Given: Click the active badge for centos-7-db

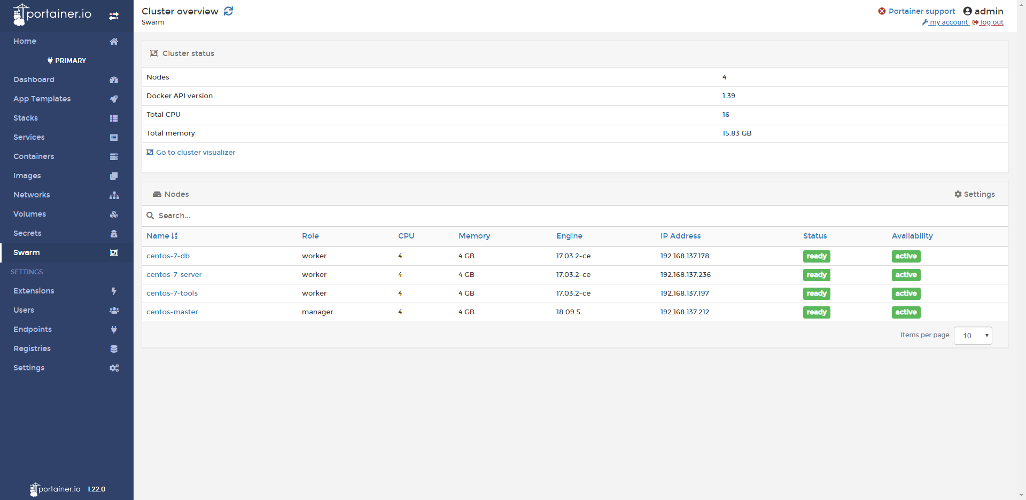Looking at the screenshot, I should click(906, 256).
